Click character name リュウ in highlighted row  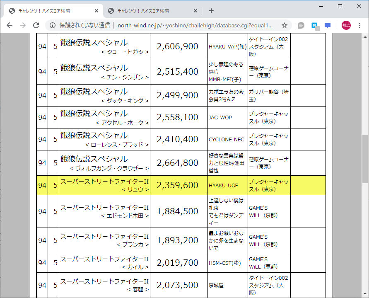click(135, 189)
